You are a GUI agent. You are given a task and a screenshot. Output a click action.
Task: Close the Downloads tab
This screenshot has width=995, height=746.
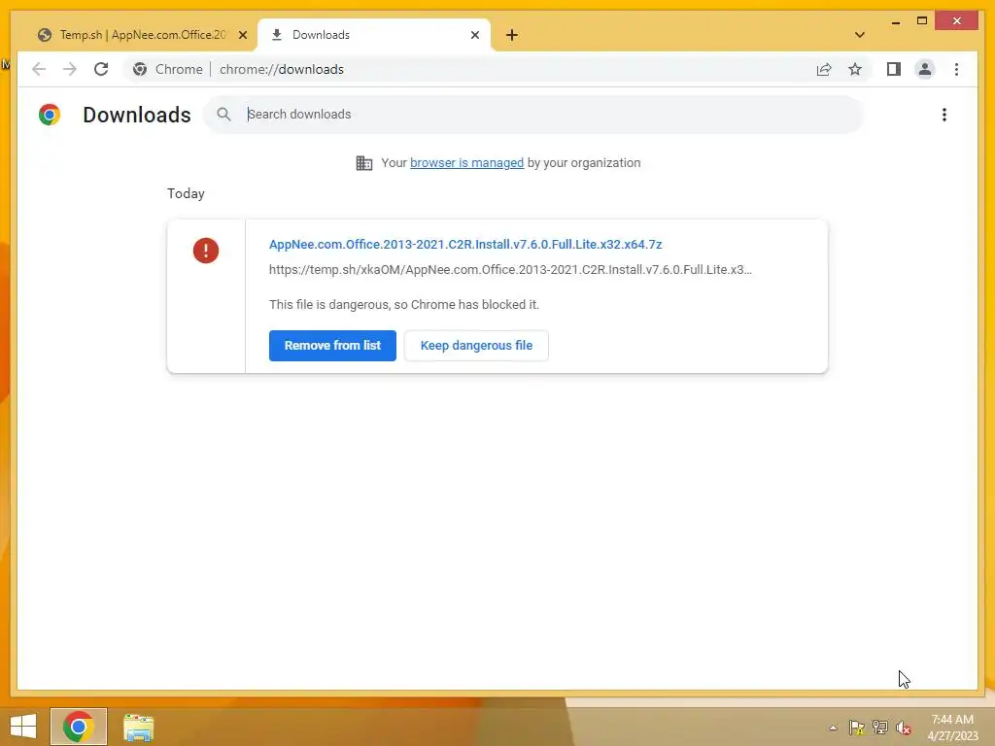tap(474, 35)
